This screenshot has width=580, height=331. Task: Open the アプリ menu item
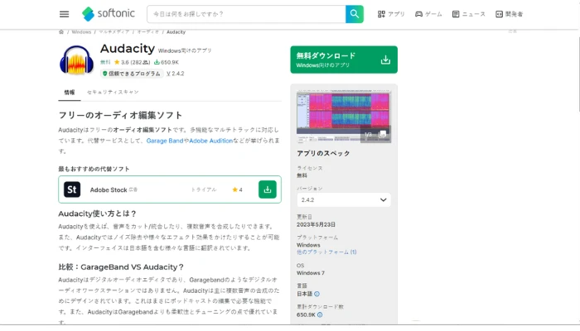tap(391, 14)
